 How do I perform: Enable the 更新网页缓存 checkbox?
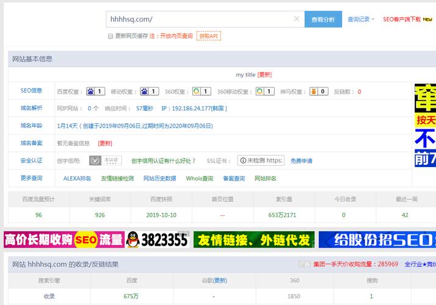click(111, 36)
